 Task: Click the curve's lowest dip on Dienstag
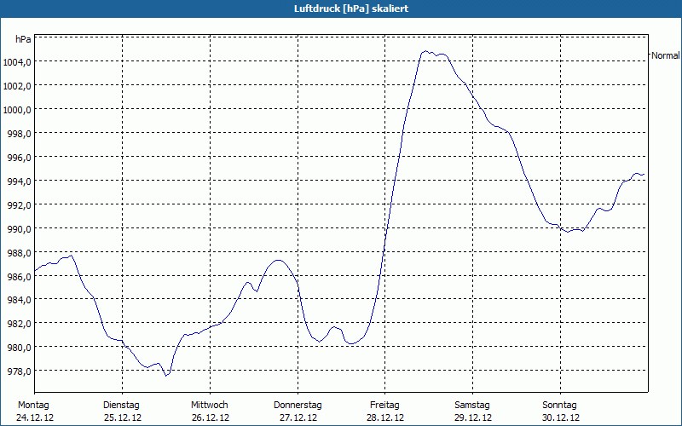[167, 375]
